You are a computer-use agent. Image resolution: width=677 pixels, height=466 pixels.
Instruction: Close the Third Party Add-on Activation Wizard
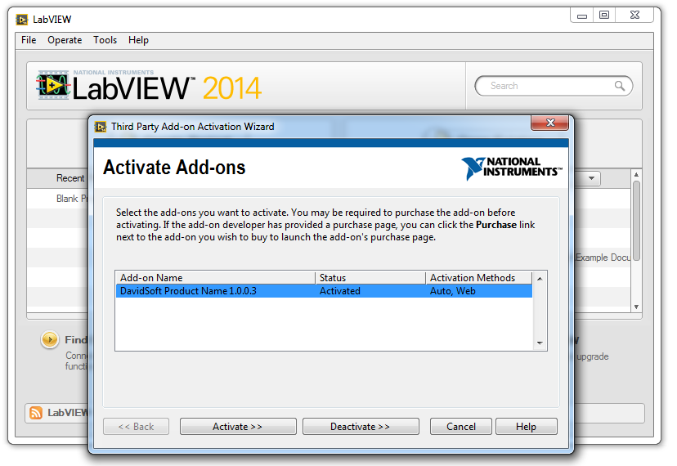(x=550, y=123)
